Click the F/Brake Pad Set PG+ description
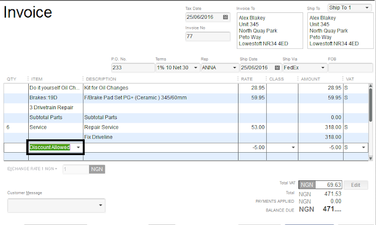The width and height of the screenshot is (376, 225). coord(160,98)
